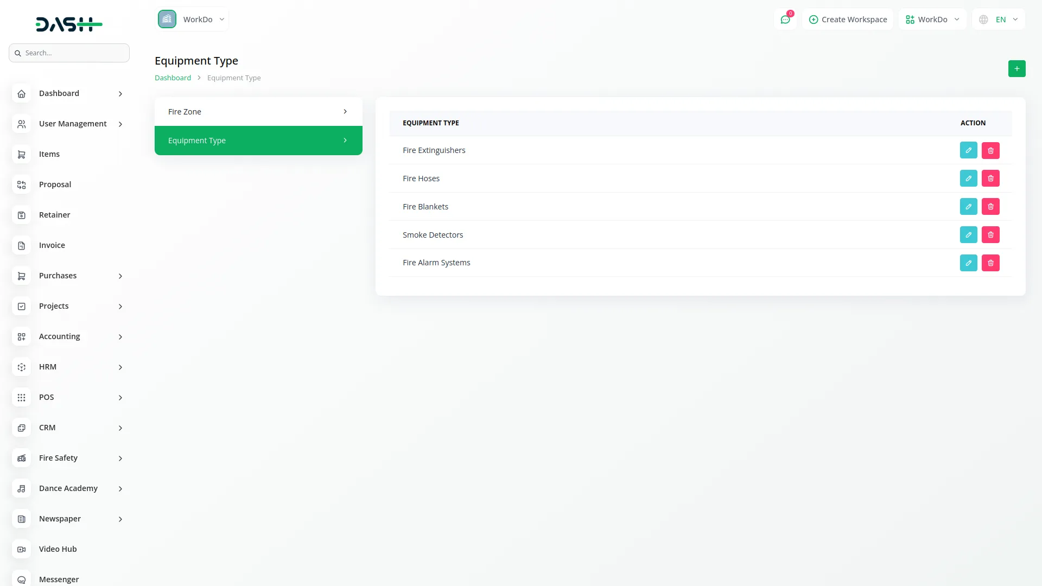The width and height of the screenshot is (1042, 586).
Task: Open the EN language dropdown
Action: coord(999,20)
